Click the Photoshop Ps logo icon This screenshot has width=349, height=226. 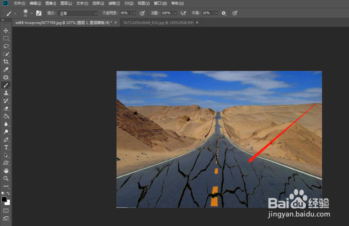click(5, 3)
